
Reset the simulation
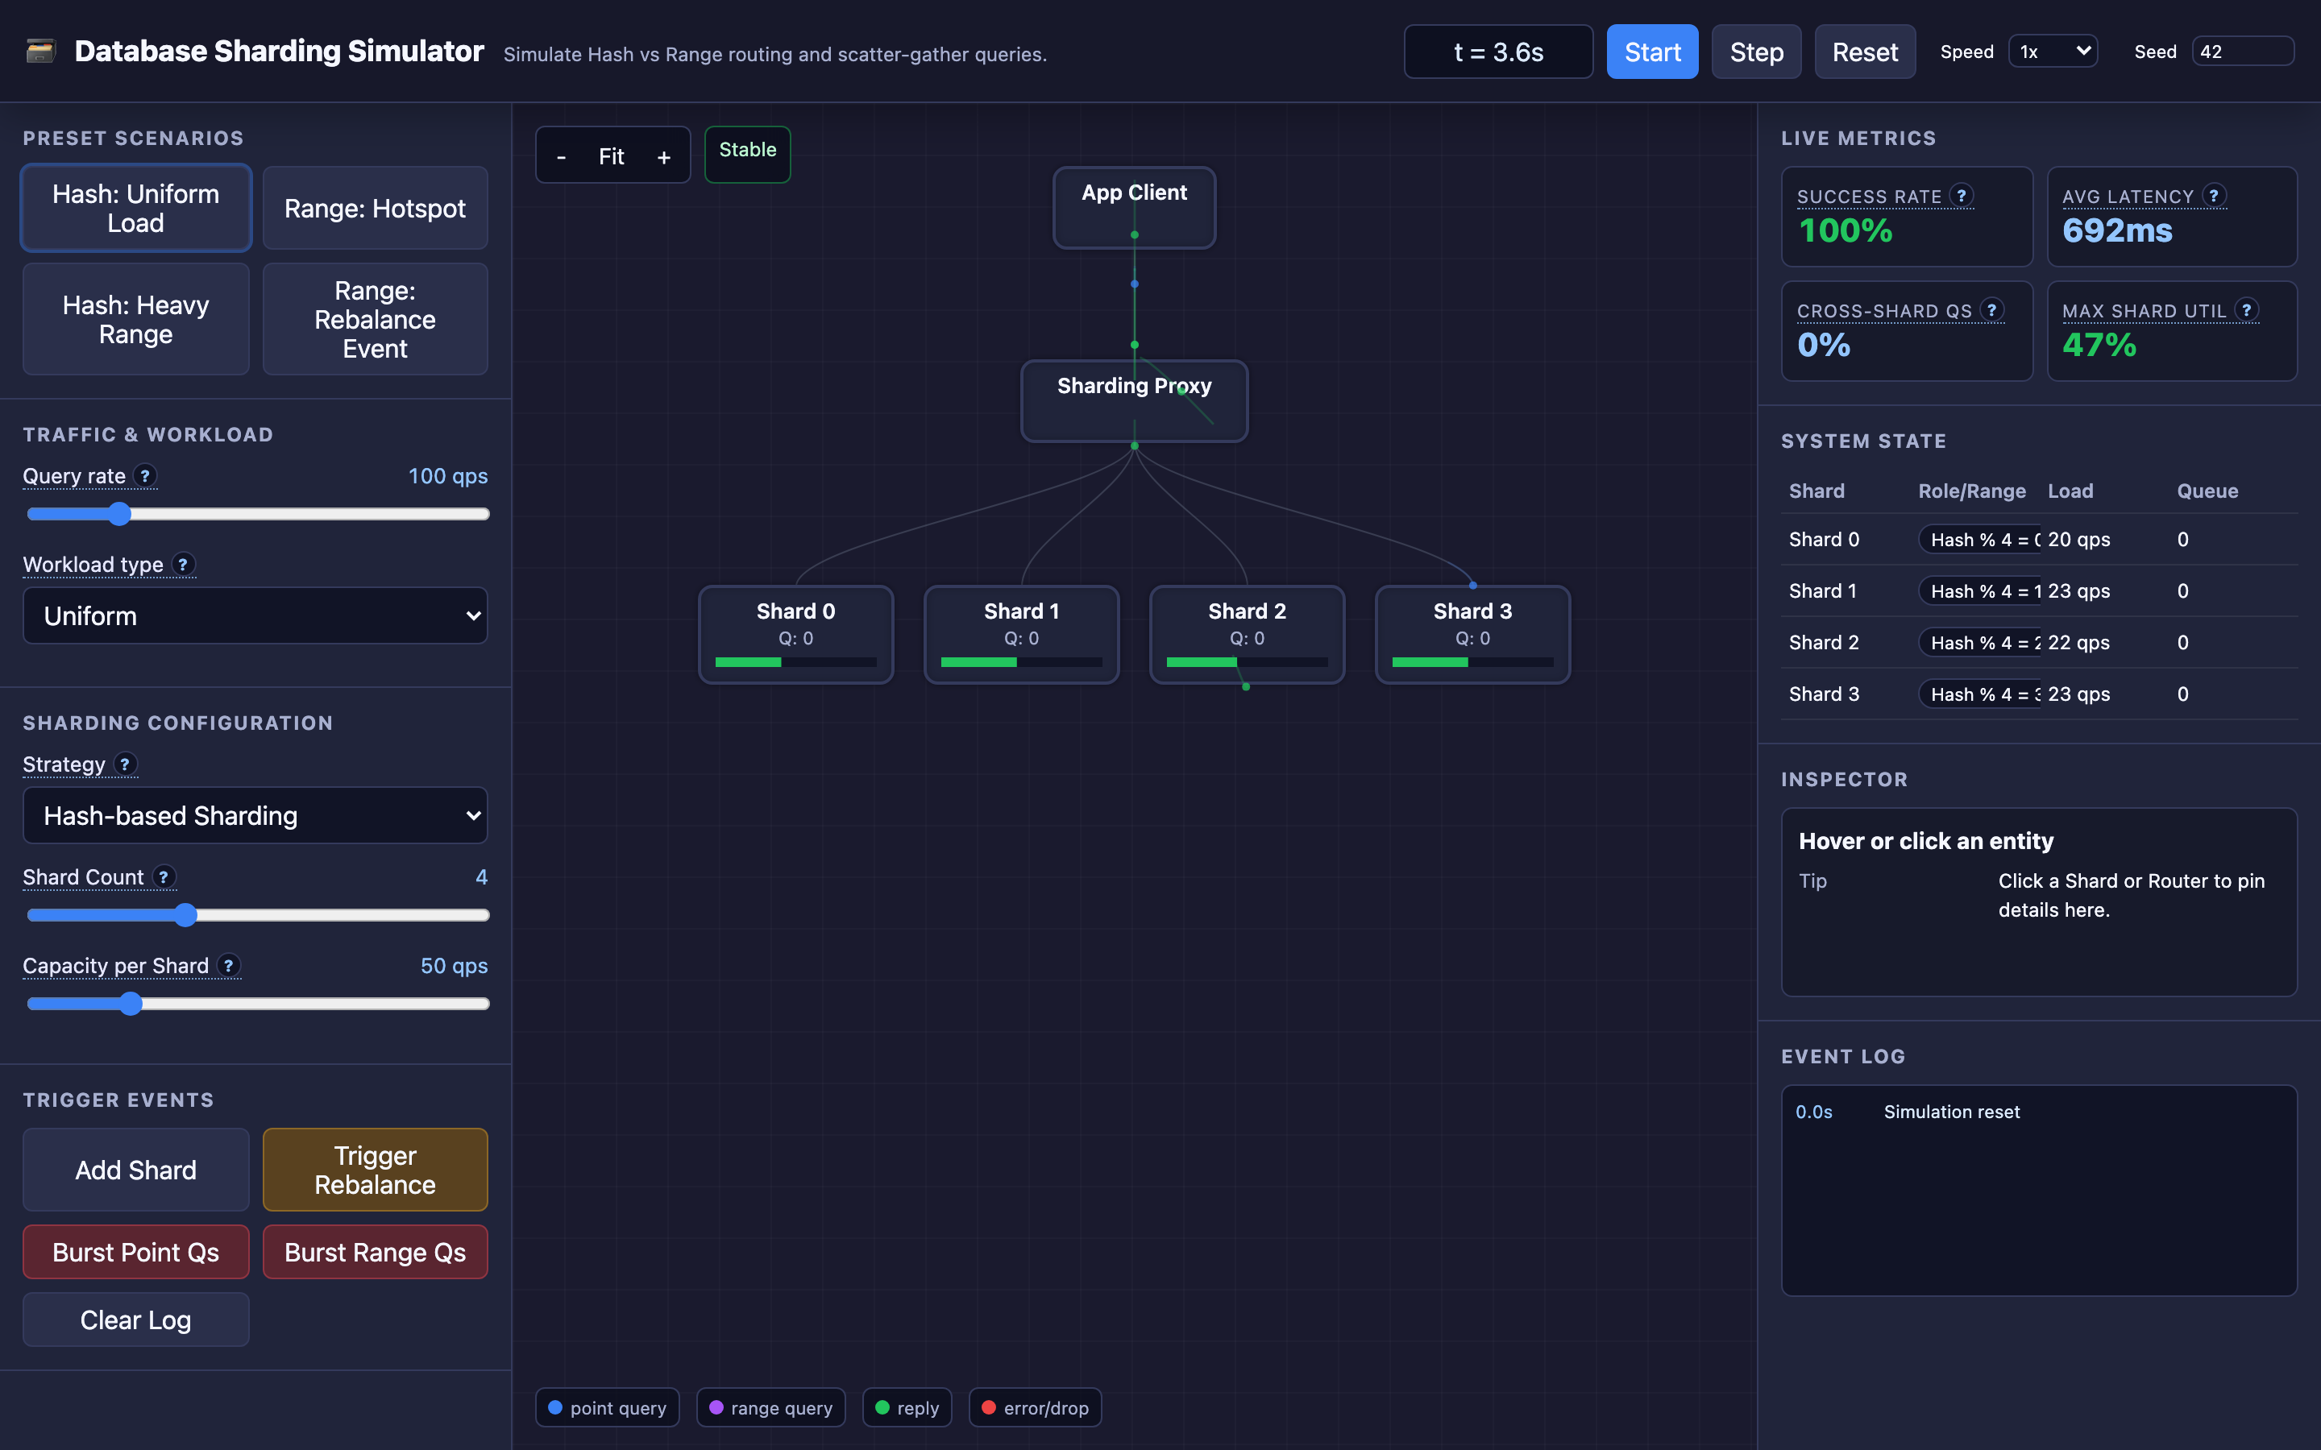[x=1865, y=52]
